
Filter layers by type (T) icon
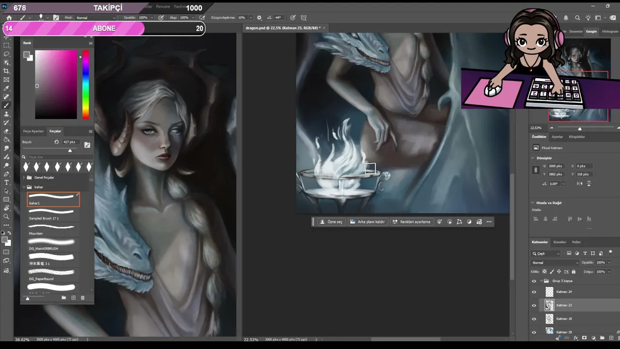coord(585,254)
